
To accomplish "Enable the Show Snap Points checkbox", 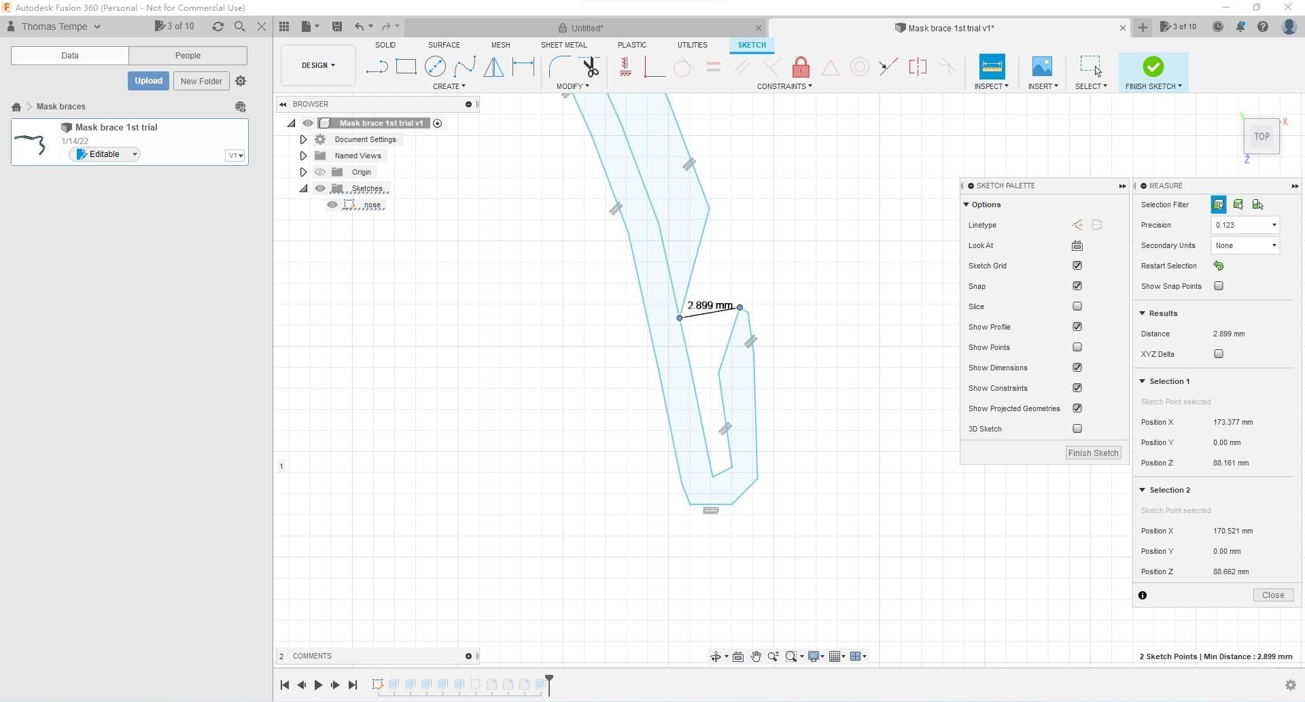I will [x=1219, y=286].
